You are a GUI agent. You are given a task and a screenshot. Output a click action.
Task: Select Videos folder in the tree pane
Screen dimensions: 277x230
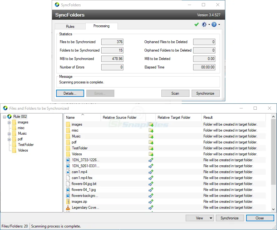[x=23, y=150]
